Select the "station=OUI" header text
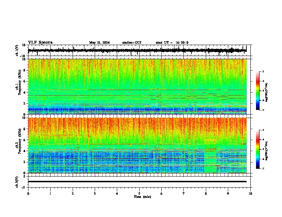 point(132,43)
